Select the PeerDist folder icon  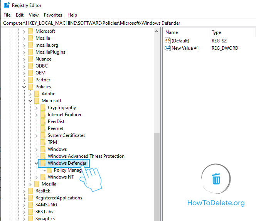43,121
